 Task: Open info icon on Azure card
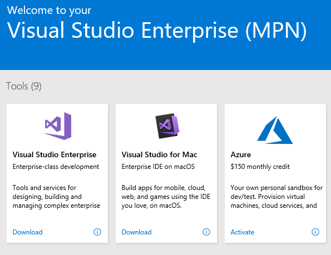click(315, 232)
